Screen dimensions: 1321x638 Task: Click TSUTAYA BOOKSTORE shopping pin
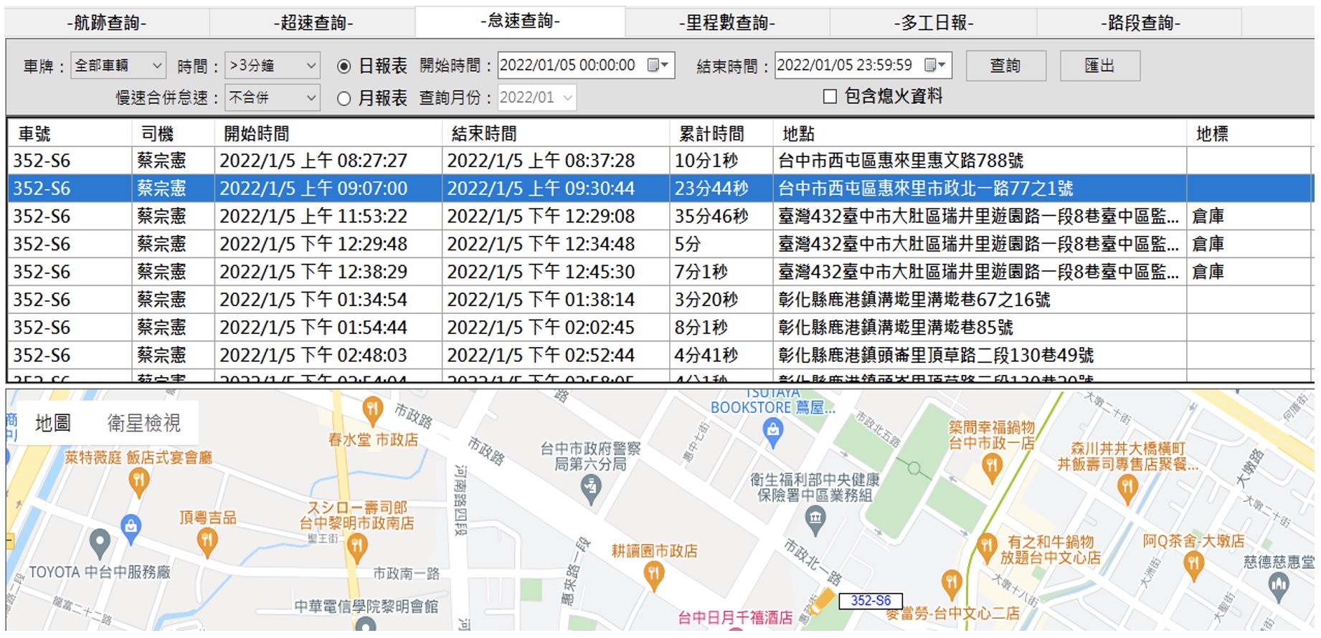(x=772, y=432)
